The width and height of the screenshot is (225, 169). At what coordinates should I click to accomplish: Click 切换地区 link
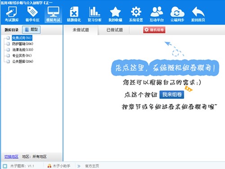click(x=11, y=156)
